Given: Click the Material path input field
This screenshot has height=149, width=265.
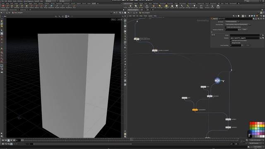Looking at the screenshot, I should pos(245,38).
